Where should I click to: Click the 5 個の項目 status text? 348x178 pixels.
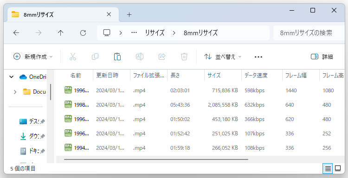pos(23,169)
